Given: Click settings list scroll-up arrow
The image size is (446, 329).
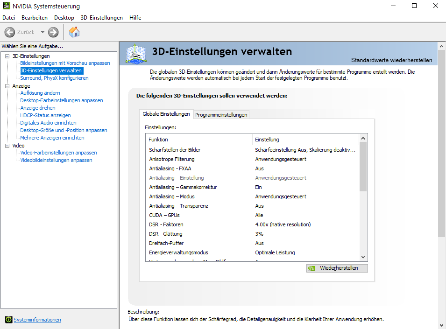Looking at the screenshot, I should pos(363,138).
